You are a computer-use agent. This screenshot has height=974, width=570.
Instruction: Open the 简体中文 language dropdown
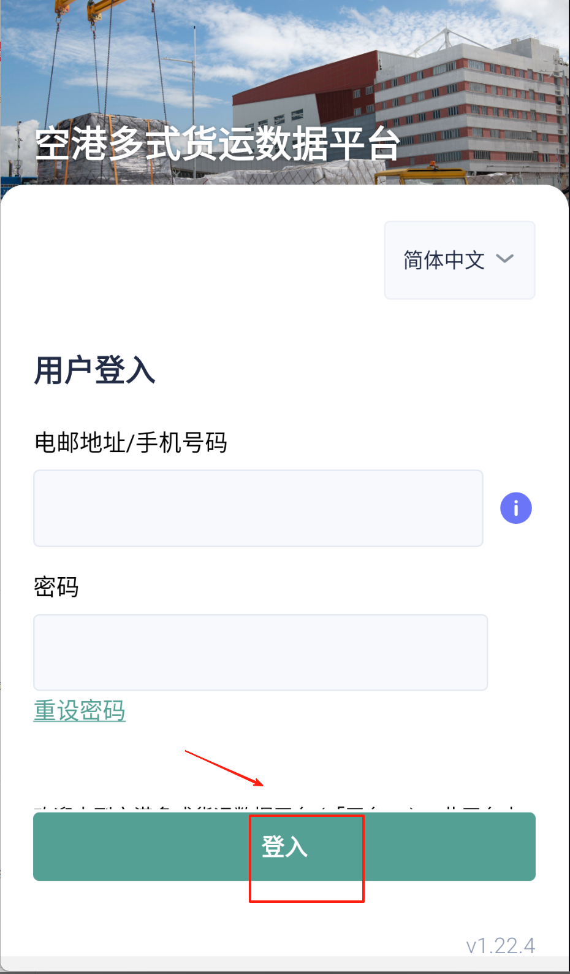tap(459, 260)
